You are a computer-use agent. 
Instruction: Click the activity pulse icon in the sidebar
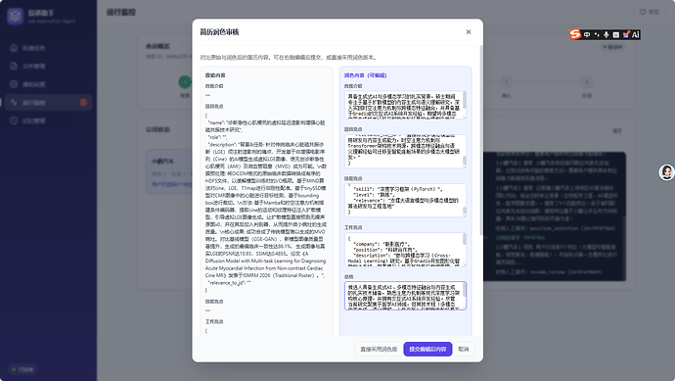14,102
